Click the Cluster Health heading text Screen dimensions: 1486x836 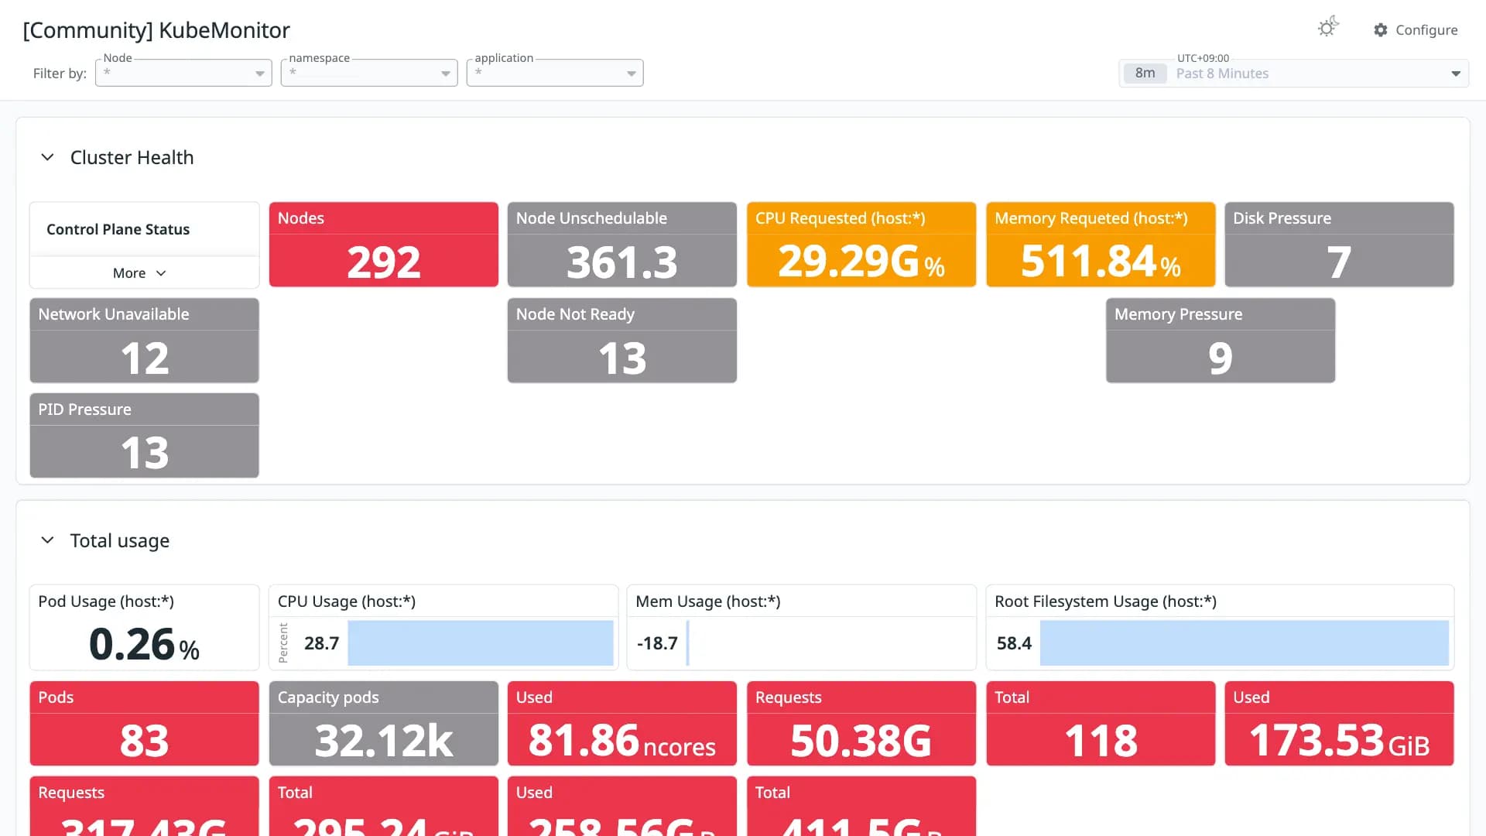coord(132,157)
